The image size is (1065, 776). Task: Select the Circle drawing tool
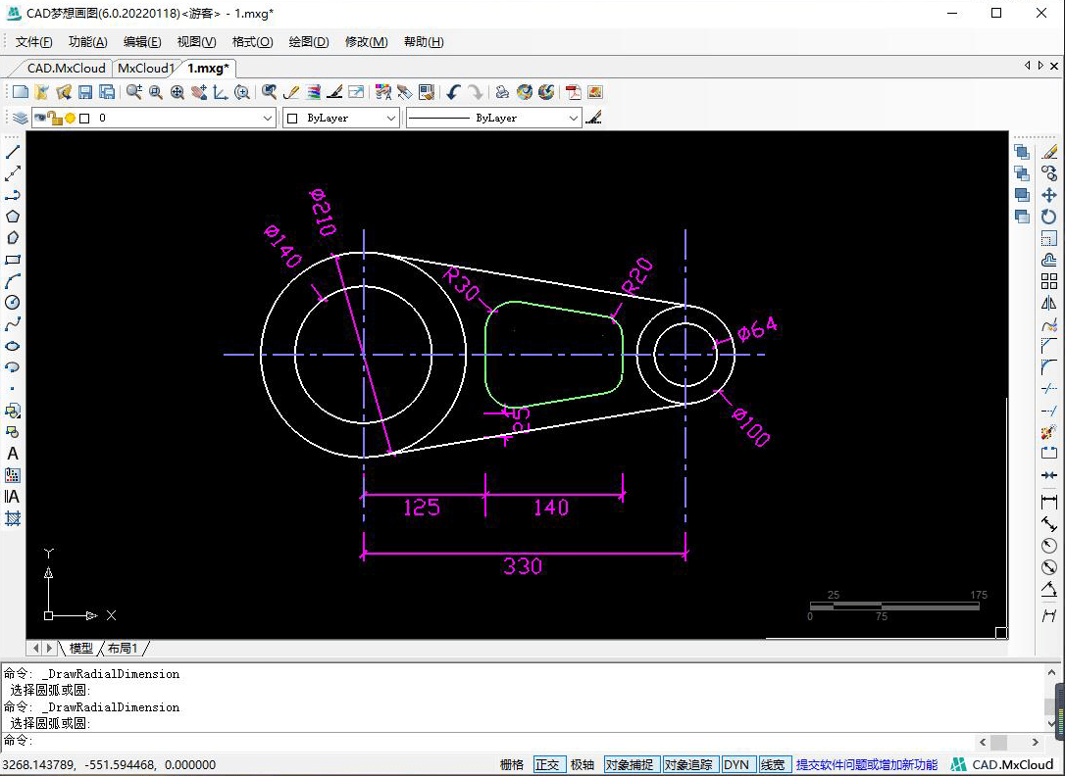click(x=13, y=303)
